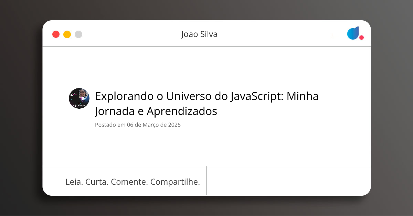Click the vertical divider in the footer
The height and width of the screenshot is (216, 413).
[206, 181]
